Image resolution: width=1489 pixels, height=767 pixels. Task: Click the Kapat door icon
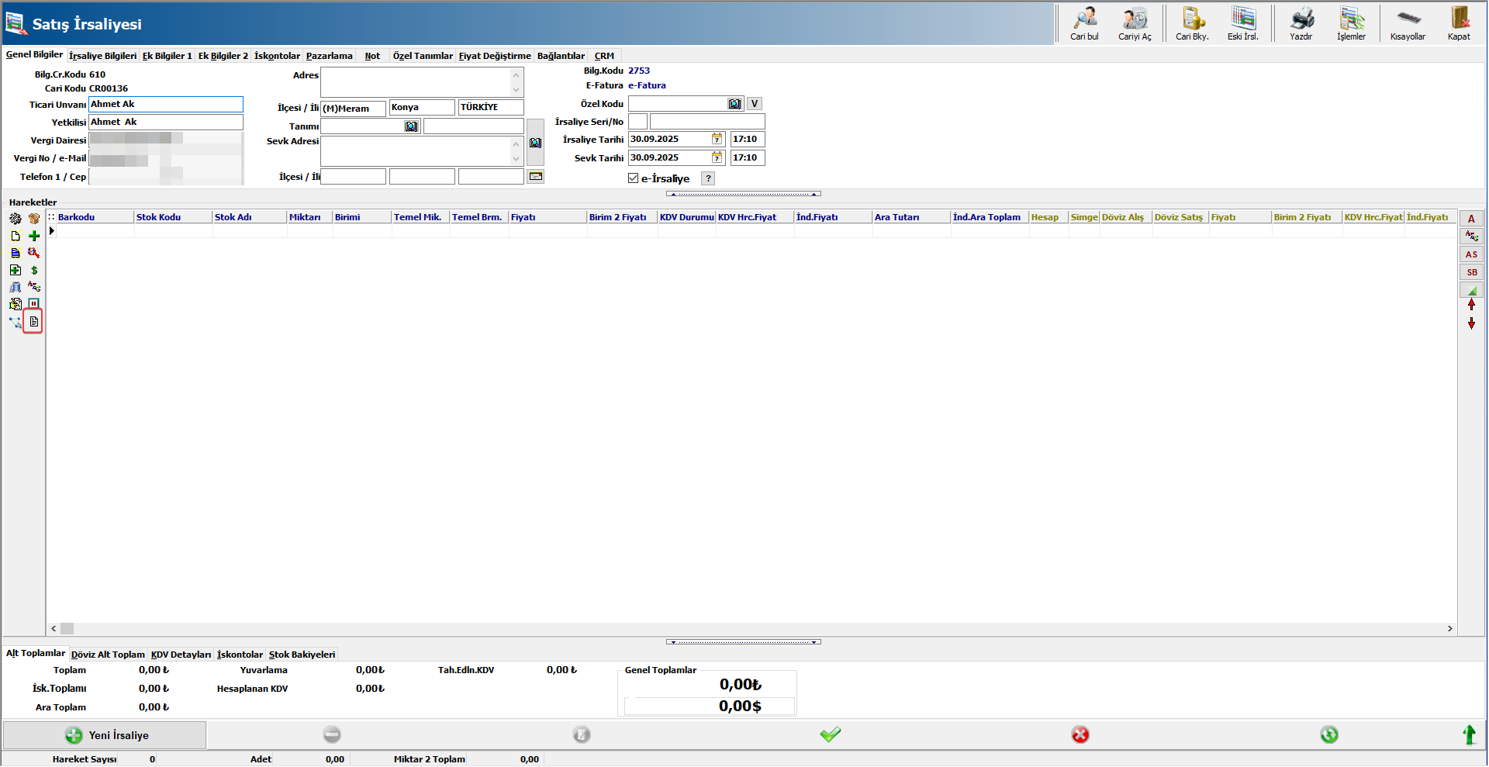(1459, 19)
